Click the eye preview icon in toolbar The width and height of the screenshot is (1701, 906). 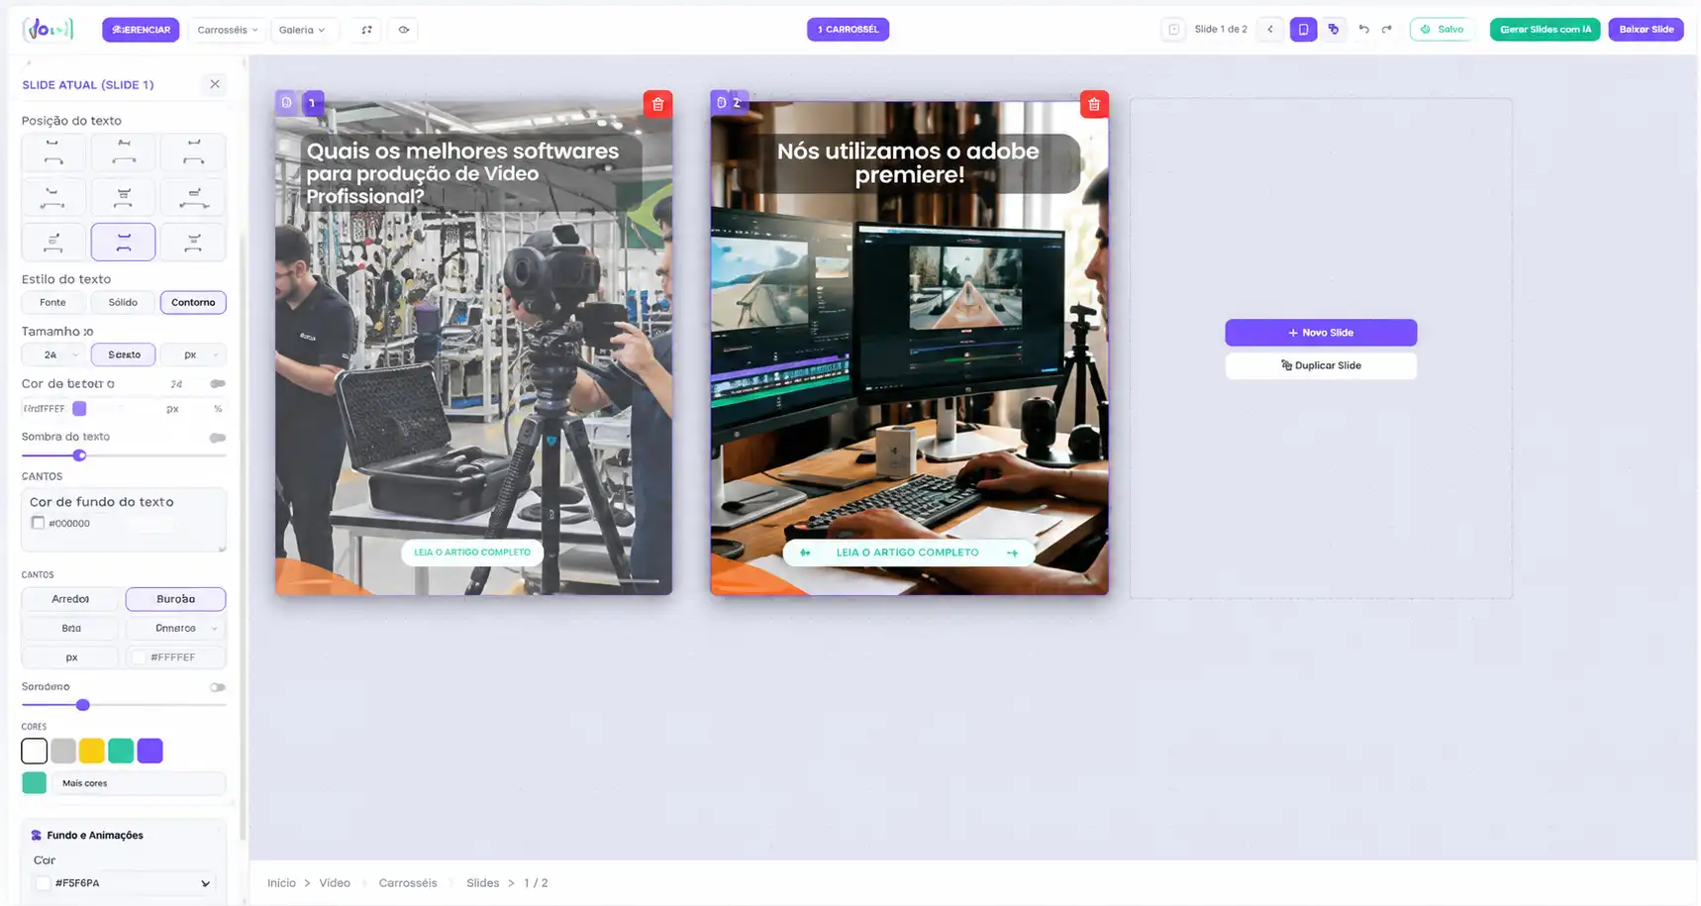404,30
